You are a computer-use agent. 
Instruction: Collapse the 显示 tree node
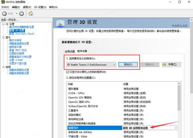point(3,37)
